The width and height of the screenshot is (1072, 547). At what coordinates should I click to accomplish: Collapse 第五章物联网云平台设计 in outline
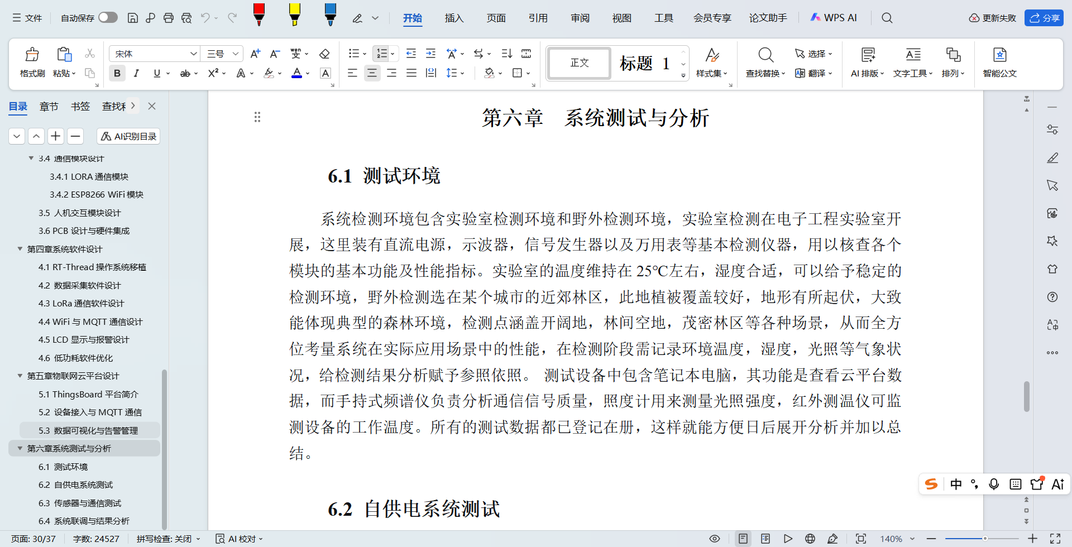coord(20,376)
